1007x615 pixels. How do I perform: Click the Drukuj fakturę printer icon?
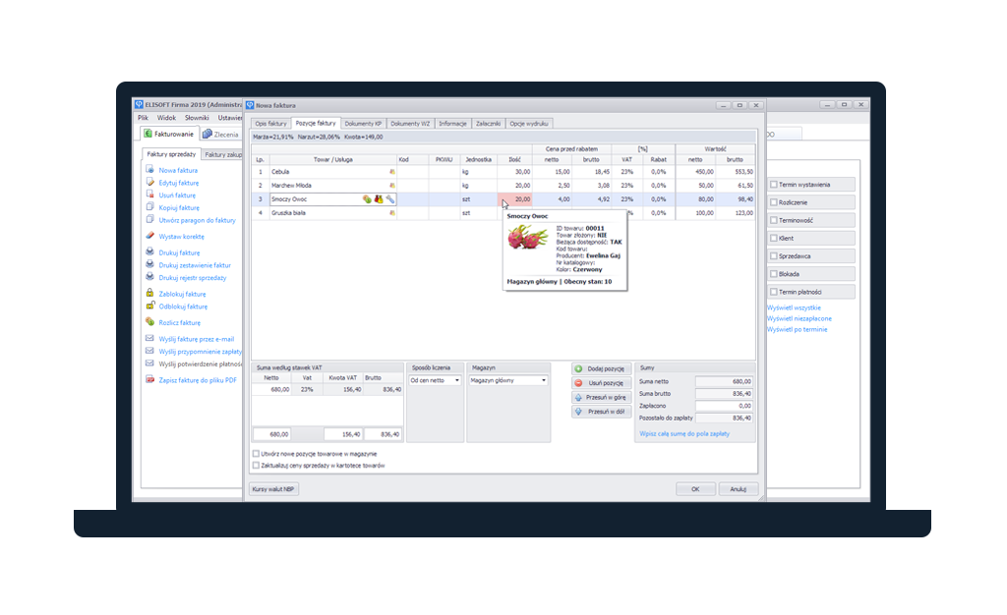point(149,252)
